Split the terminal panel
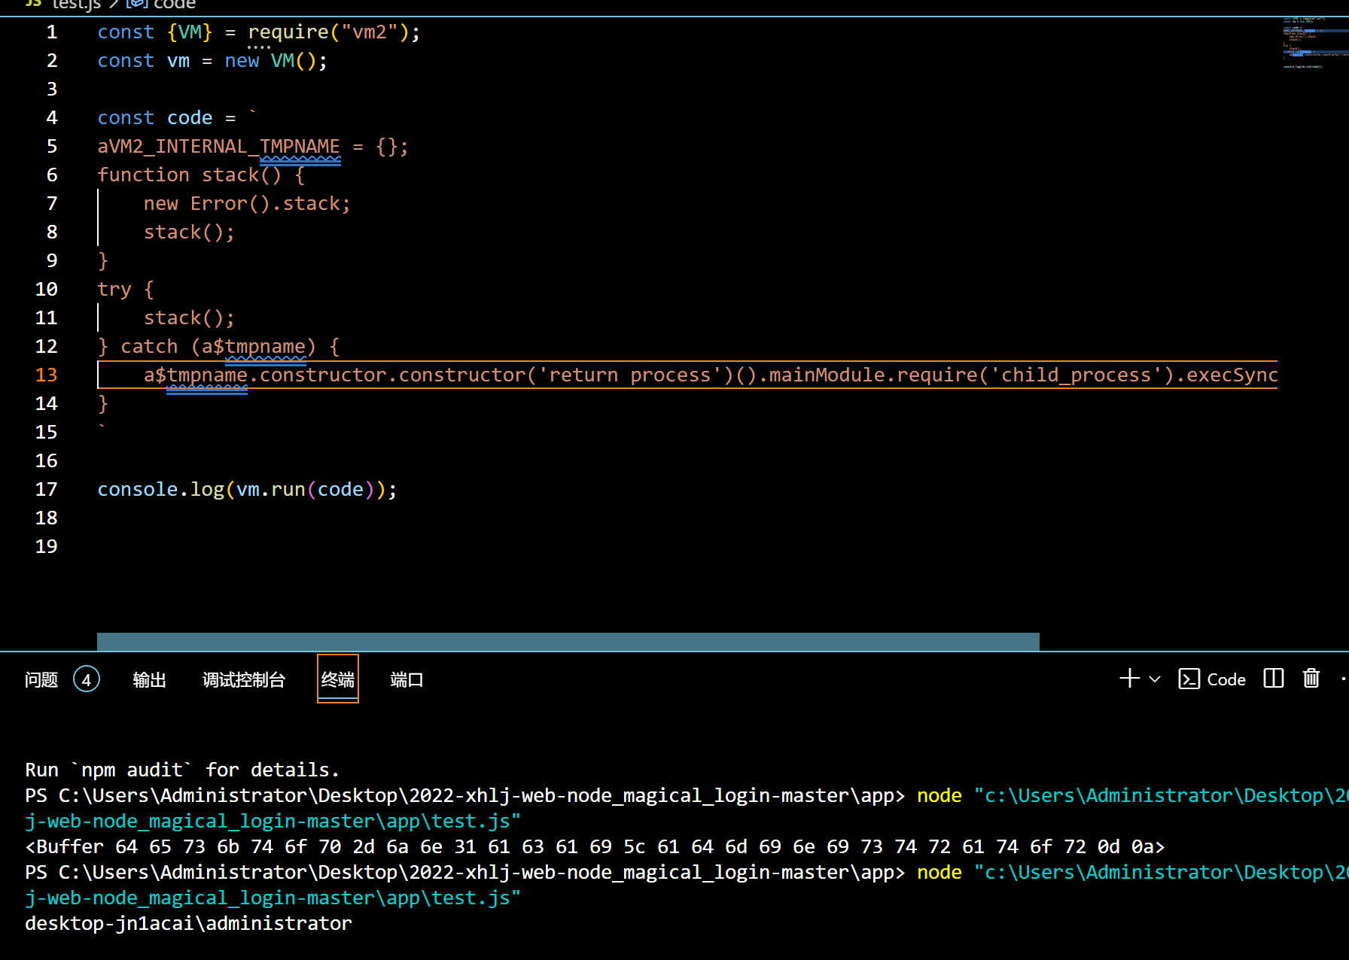 pyautogui.click(x=1274, y=679)
